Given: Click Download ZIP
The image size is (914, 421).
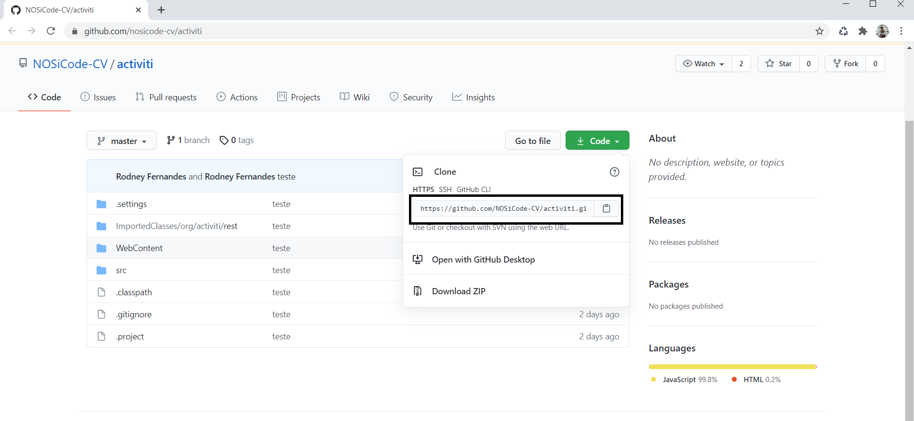Looking at the screenshot, I should (x=458, y=291).
